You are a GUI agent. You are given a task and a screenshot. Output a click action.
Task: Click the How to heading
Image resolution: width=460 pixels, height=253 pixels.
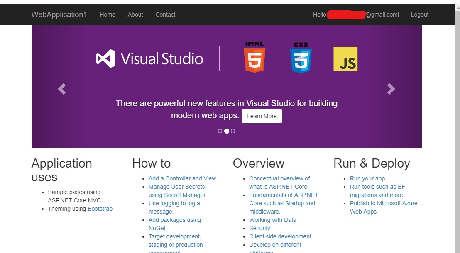[x=152, y=163]
